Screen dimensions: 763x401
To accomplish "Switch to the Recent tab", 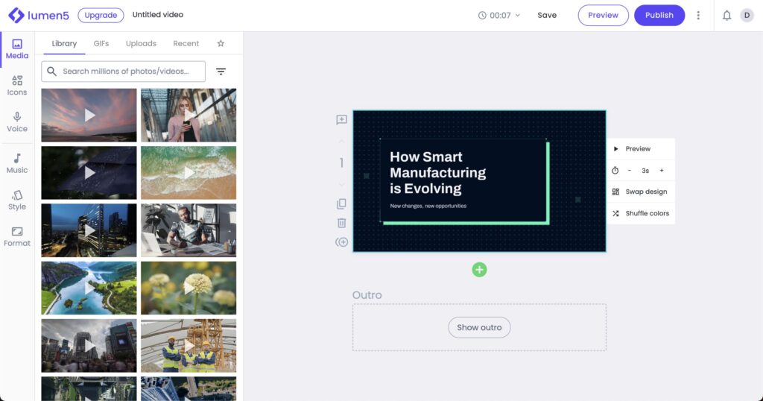I will pos(186,43).
